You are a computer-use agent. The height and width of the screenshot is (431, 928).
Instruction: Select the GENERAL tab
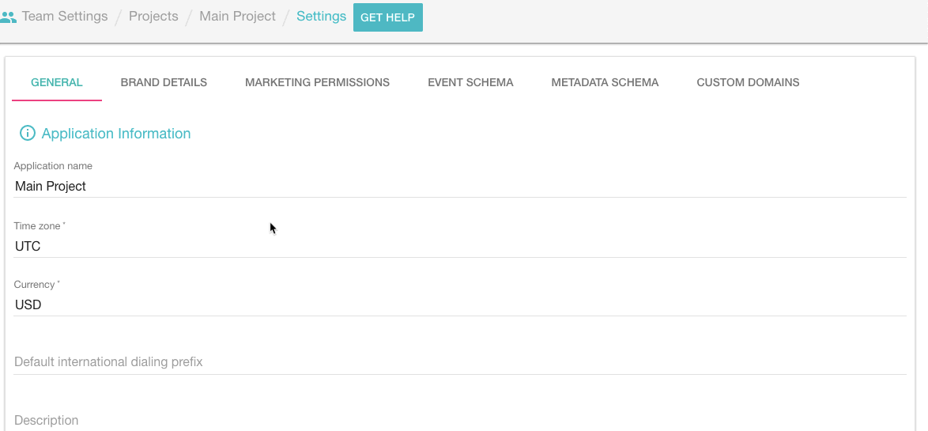coord(57,82)
